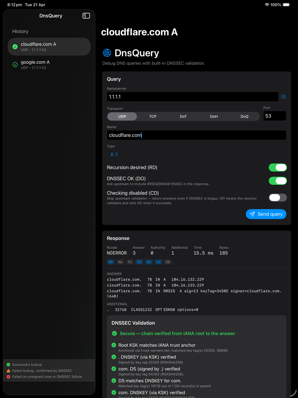Select UDP transport
The image size is (298, 398).
pos(122,117)
